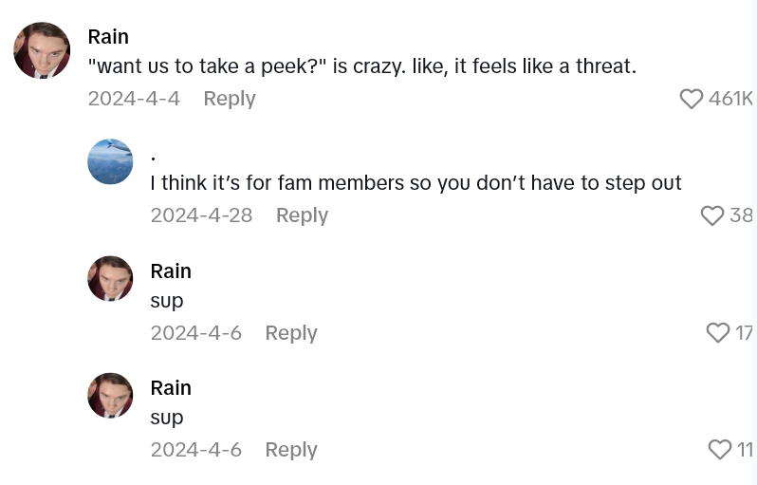Click Rain's username on the 17-like reply

pos(171,271)
